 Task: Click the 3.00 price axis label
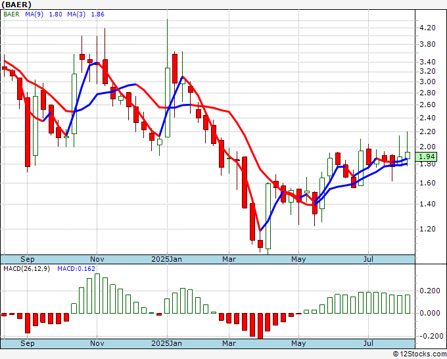427,82
